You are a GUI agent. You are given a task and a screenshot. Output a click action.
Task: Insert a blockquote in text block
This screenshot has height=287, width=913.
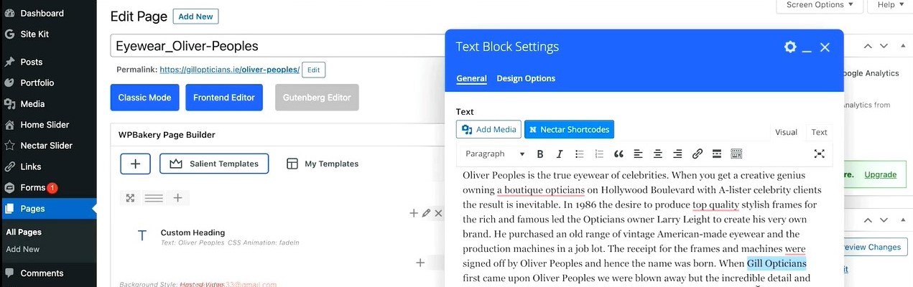618,154
